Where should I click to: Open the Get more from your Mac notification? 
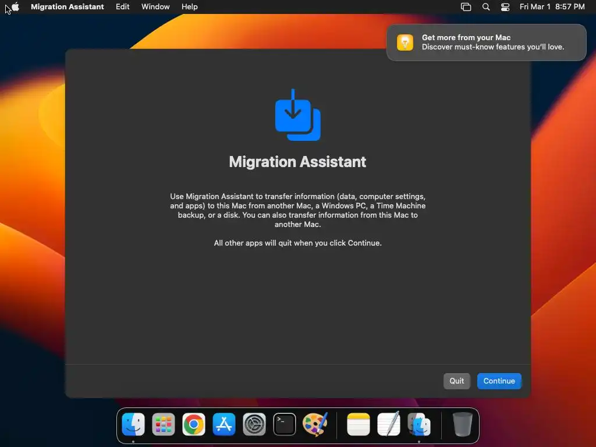(x=486, y=42)
